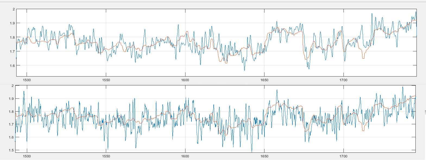The width and height of the screenshot is (426, 160).
Task: Click the 1700 x-axis label under bottom plot
Action: (343, 156)
